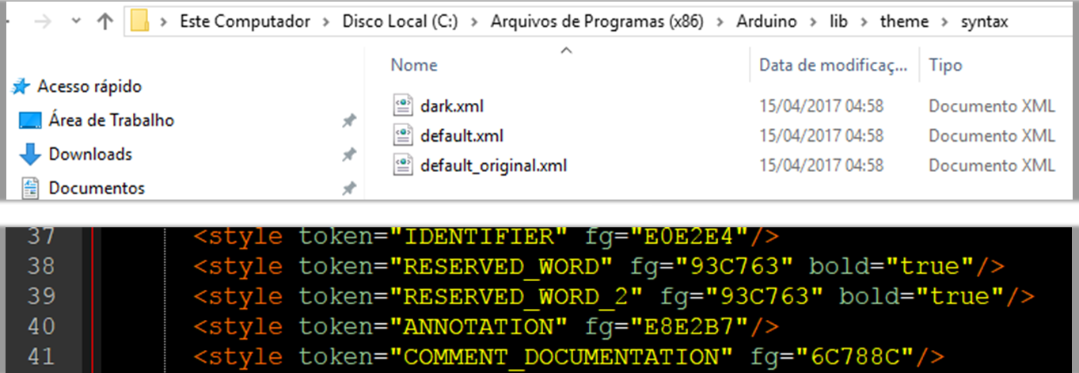
Task: Click the forward navigation arrow
Action: click(x=44, y=21)
